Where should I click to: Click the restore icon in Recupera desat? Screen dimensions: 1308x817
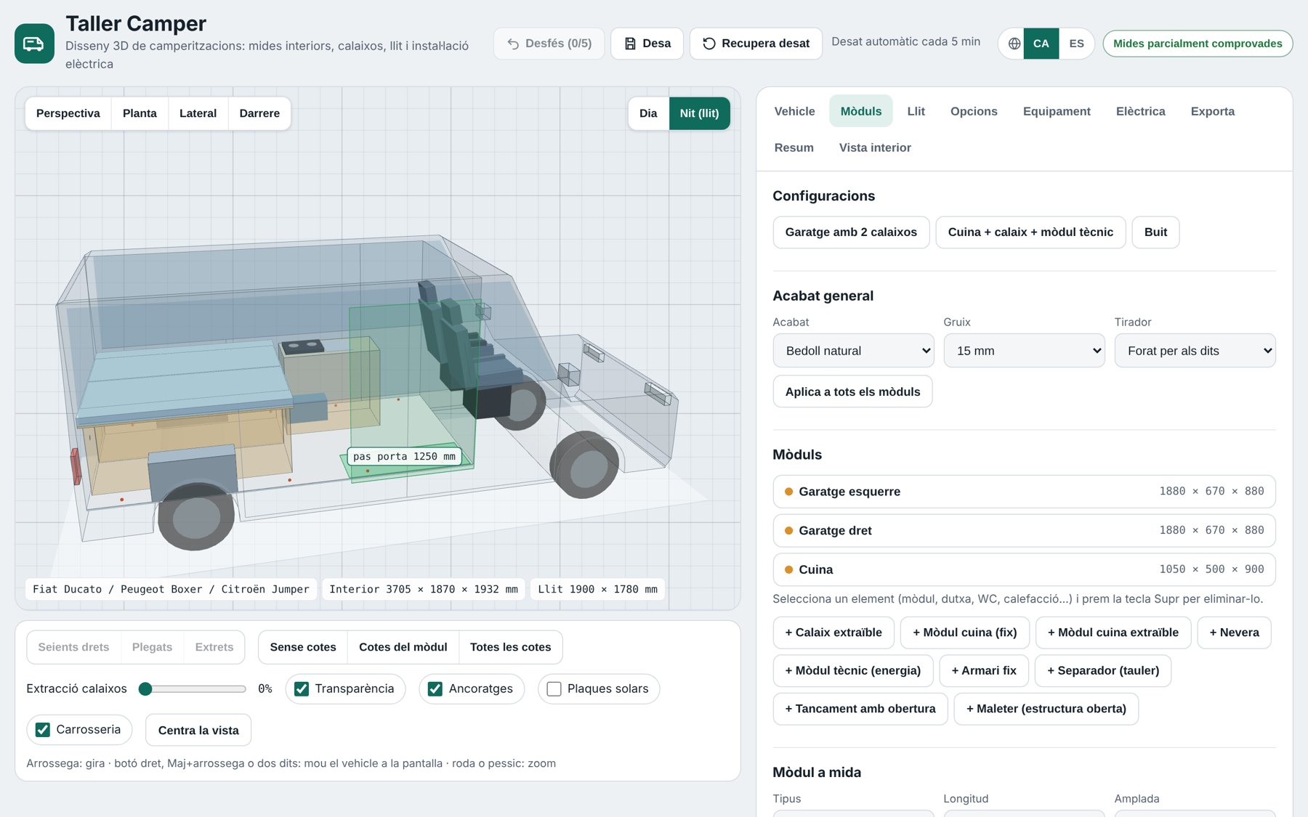709,44
